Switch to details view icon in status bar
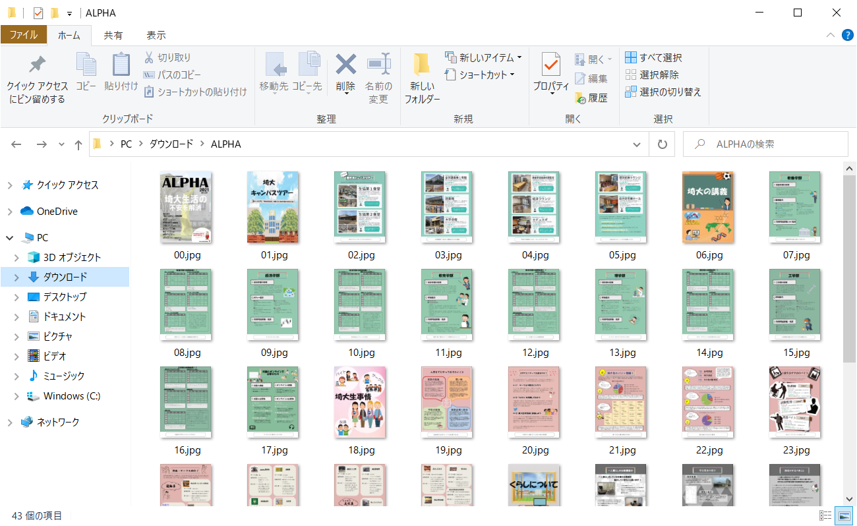The height and width of the screenshot is (526, 857). coord(825,515)
